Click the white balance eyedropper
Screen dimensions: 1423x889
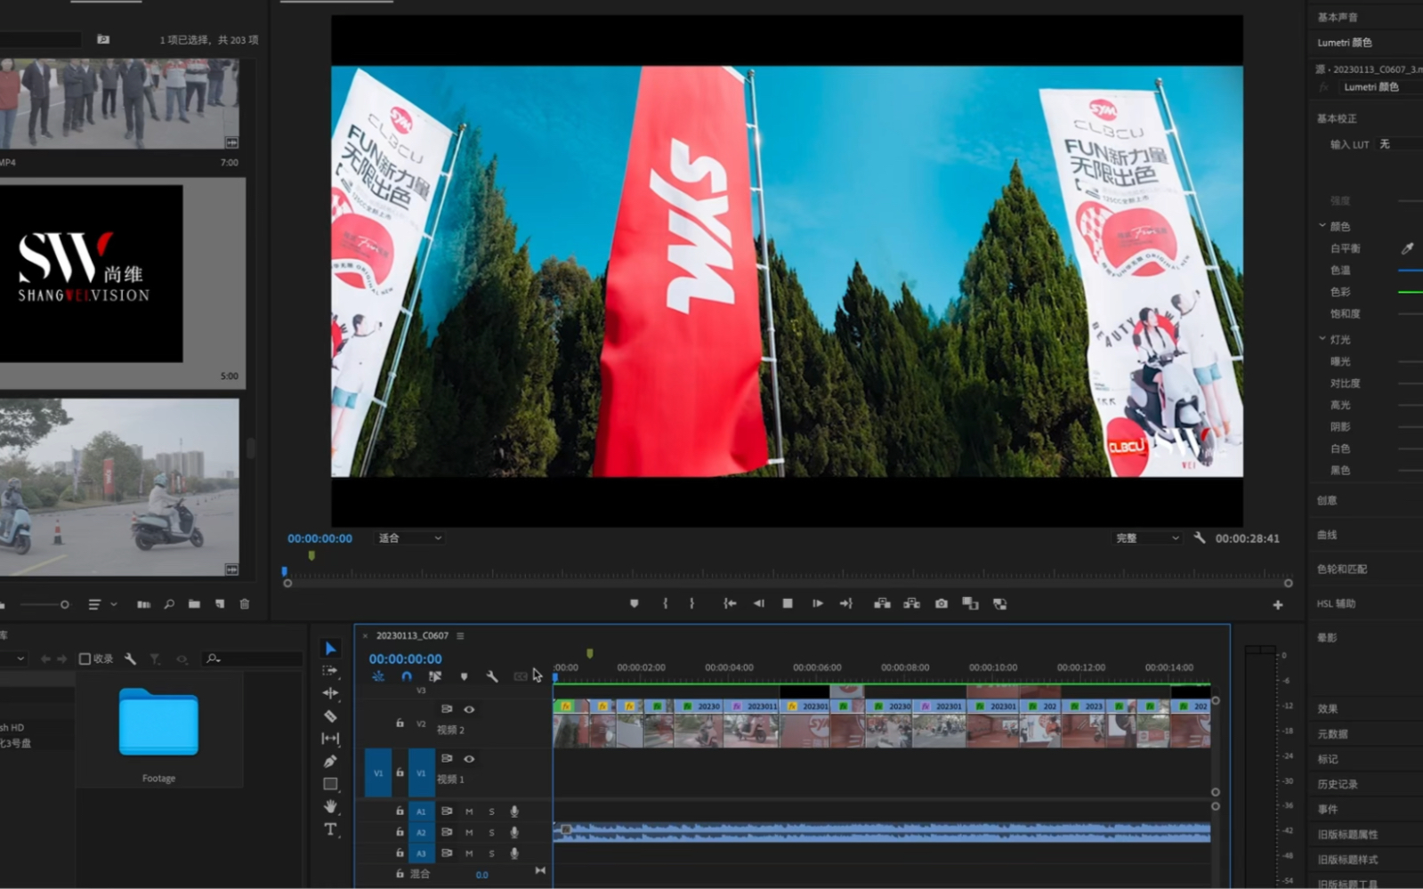point(1407,248)
